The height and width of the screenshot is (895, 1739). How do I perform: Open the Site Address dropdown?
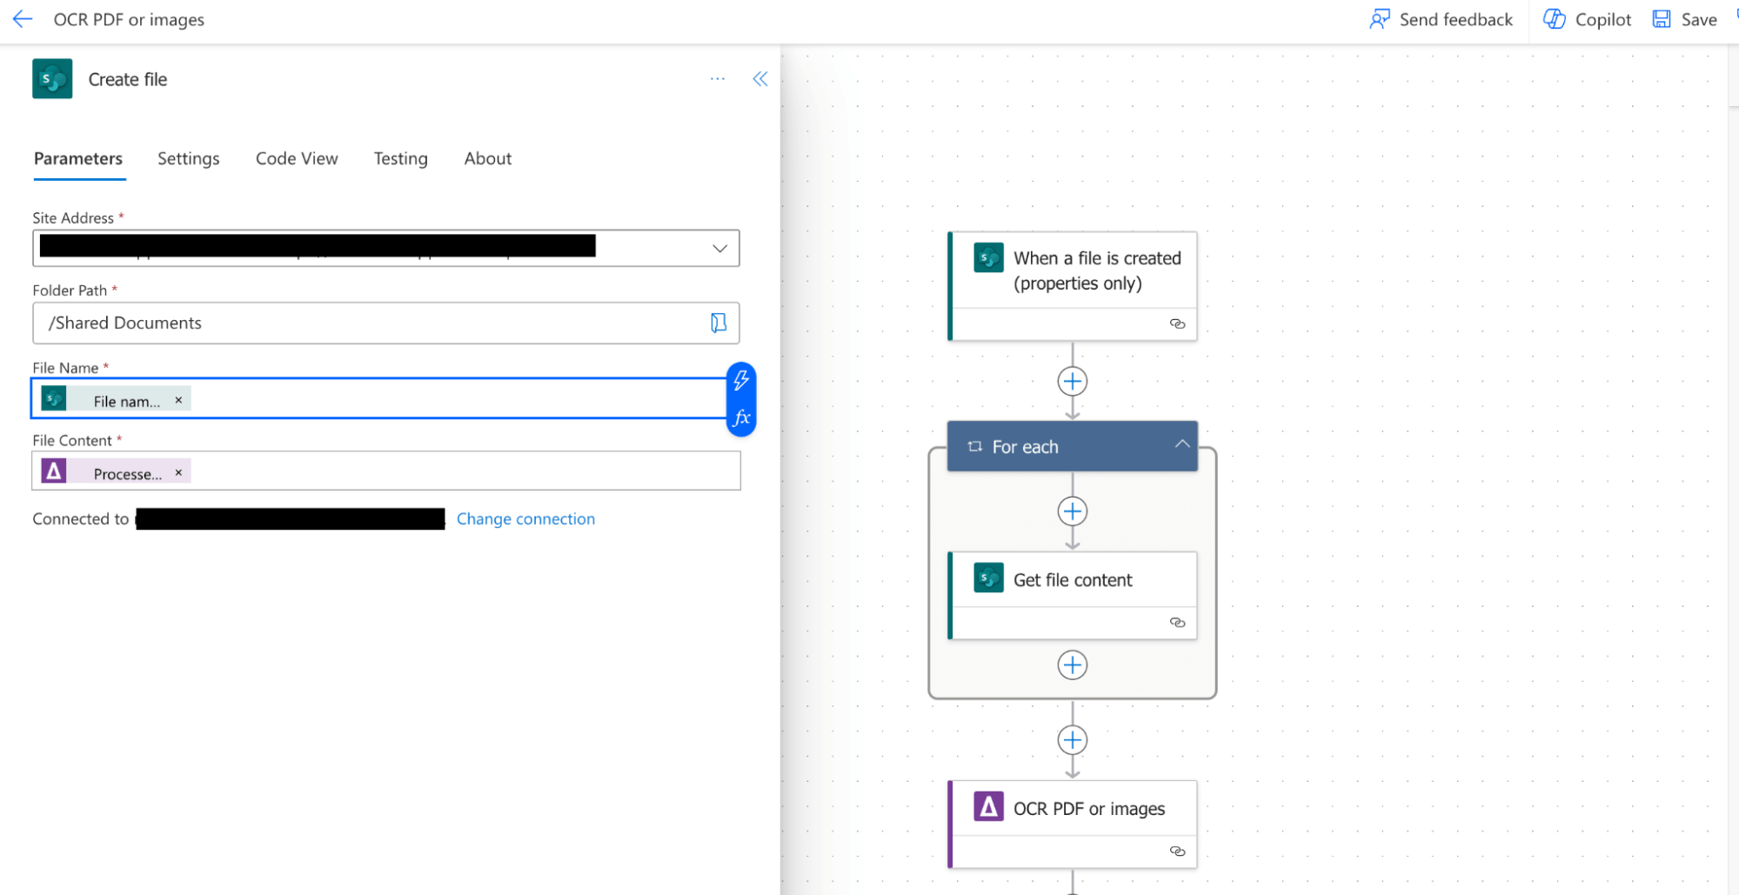pos(719,248)
